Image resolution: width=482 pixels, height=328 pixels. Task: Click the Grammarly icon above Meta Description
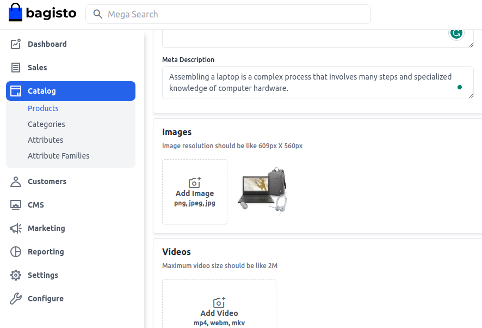tap(456, 33)
